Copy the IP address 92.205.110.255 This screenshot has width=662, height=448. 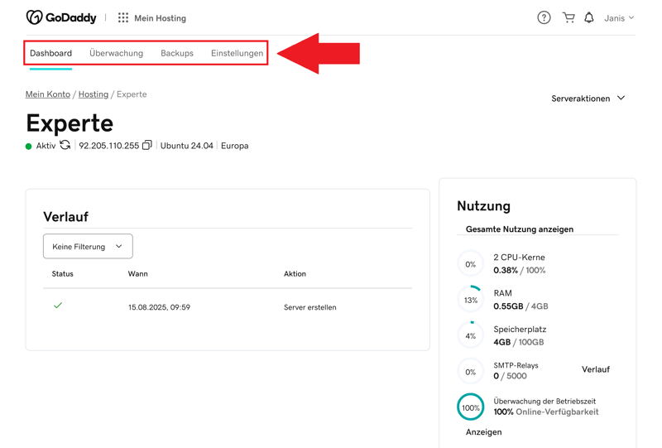point(146,146)
